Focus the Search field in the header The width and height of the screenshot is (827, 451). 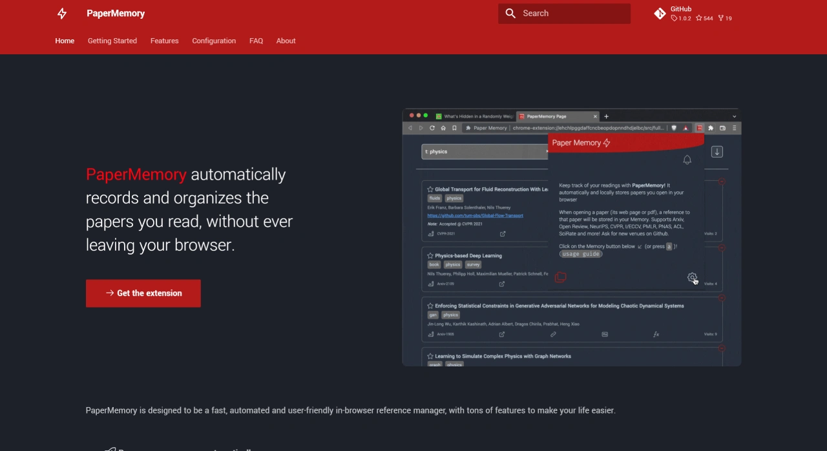(564, 14)
